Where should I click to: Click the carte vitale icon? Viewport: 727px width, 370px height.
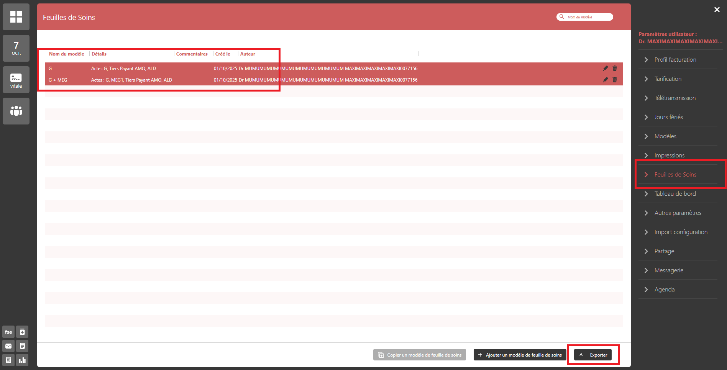tap(16, 80)
